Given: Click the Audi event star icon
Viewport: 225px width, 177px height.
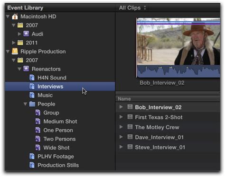Looking at the screenshot, I should point(26,34).
